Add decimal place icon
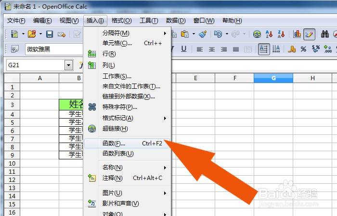 coord(328,49)
